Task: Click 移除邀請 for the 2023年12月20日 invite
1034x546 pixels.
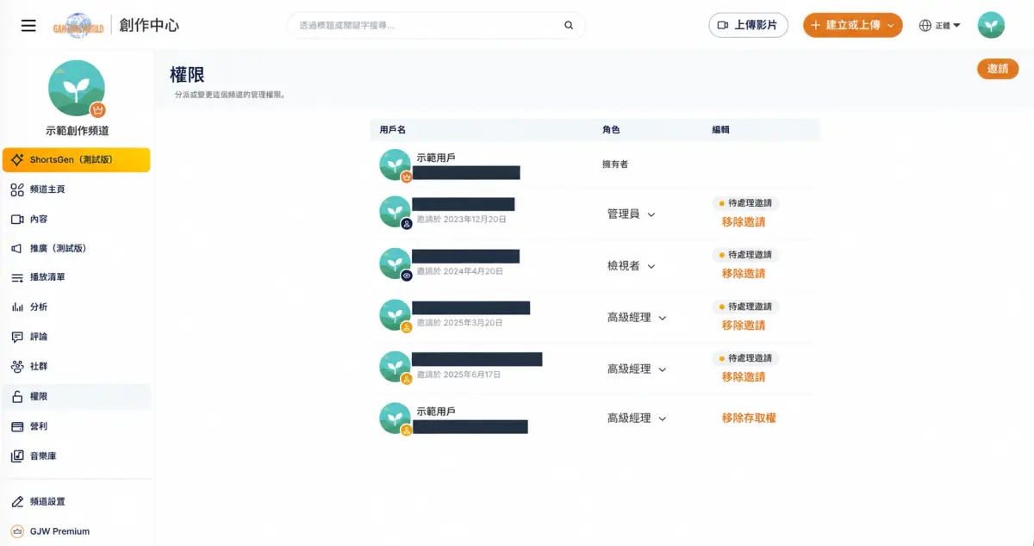Action: tap(744, 221)
